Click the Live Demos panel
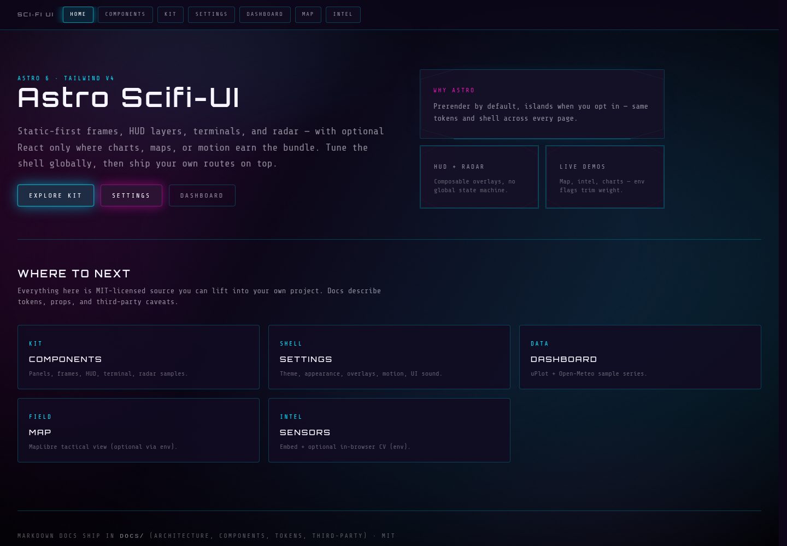 click(605, 177)
